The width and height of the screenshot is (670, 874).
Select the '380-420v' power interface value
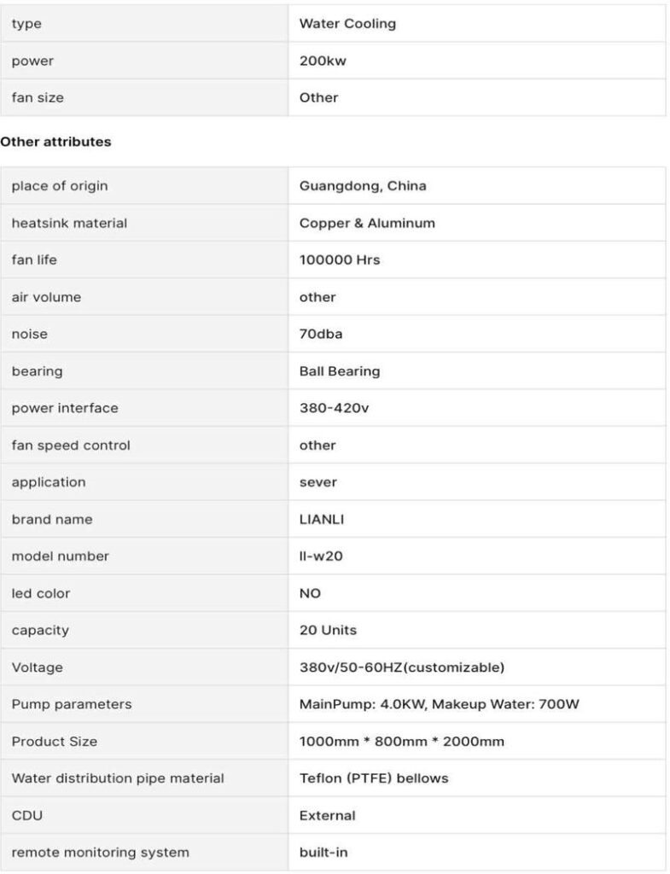tap(334, 408)
